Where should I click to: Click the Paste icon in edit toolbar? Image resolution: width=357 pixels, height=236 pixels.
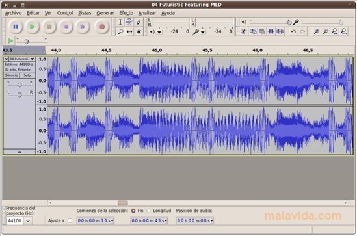coord(262,31)
